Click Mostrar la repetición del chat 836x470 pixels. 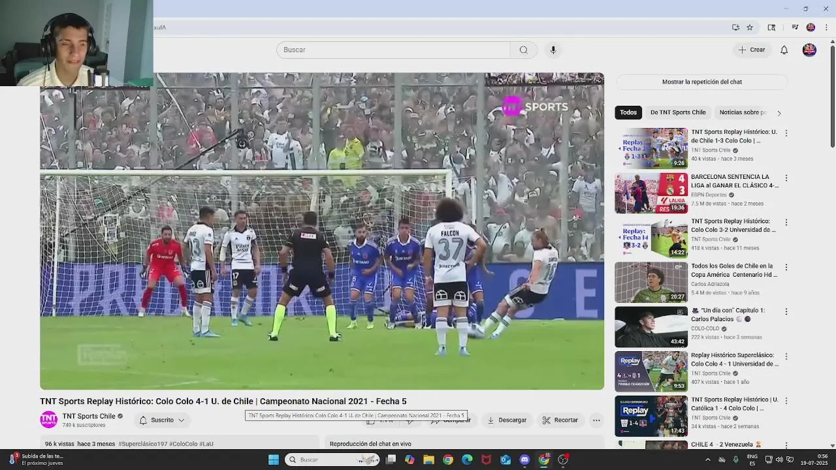coord(702,82)
